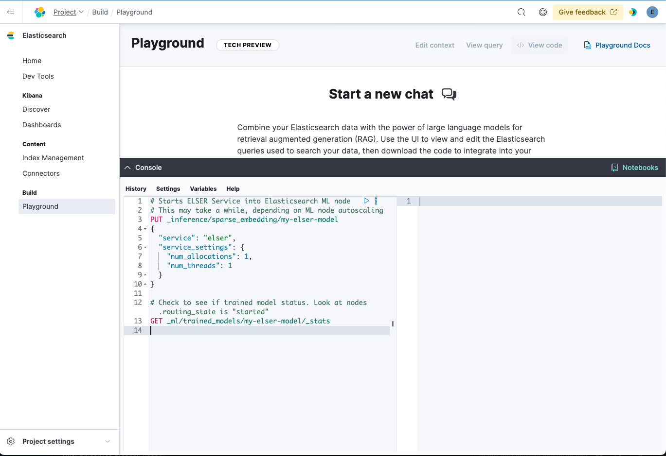Open the Settings console tab
The height and width of the screenshot is (456, 666).
(168, 189)
